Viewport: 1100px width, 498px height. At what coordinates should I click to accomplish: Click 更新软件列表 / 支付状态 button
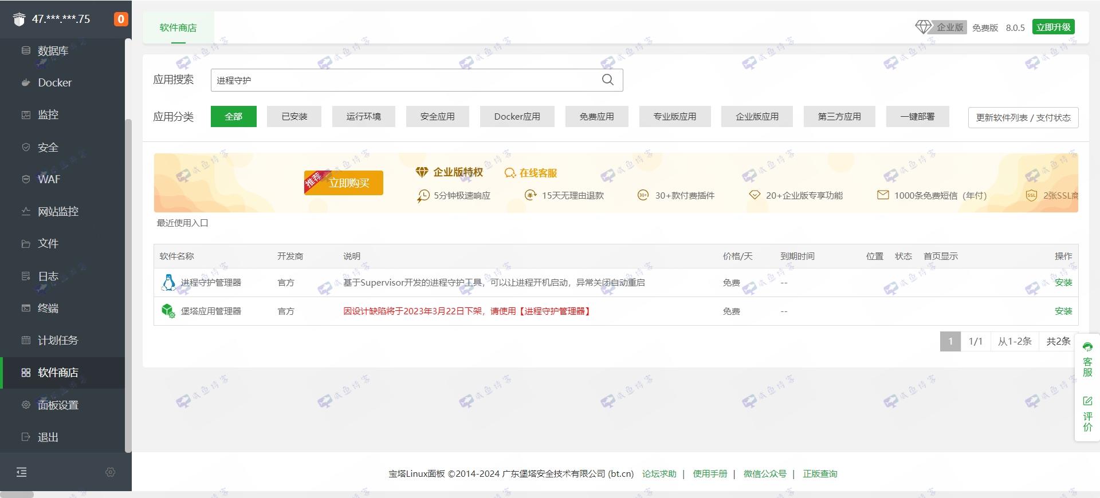(1023, 117)
